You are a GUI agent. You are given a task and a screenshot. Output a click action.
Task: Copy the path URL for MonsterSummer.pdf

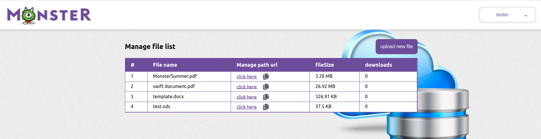point(266,77)
